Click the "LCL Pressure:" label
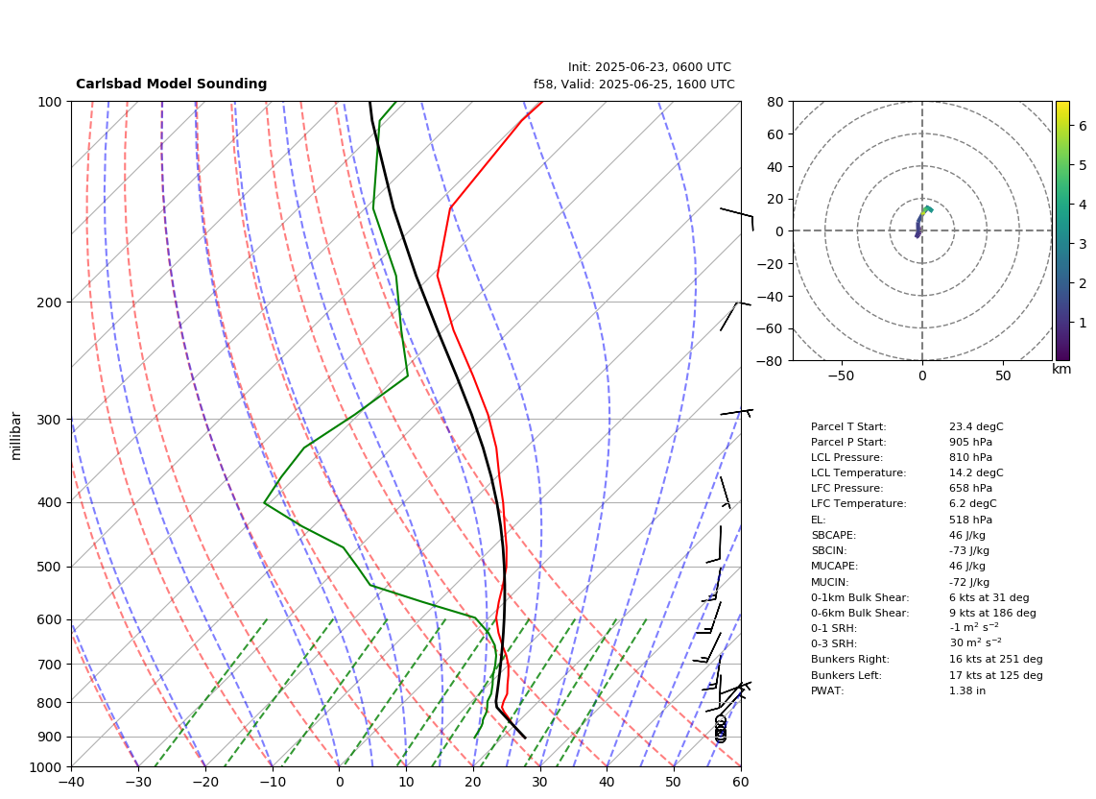 (847, 457)
